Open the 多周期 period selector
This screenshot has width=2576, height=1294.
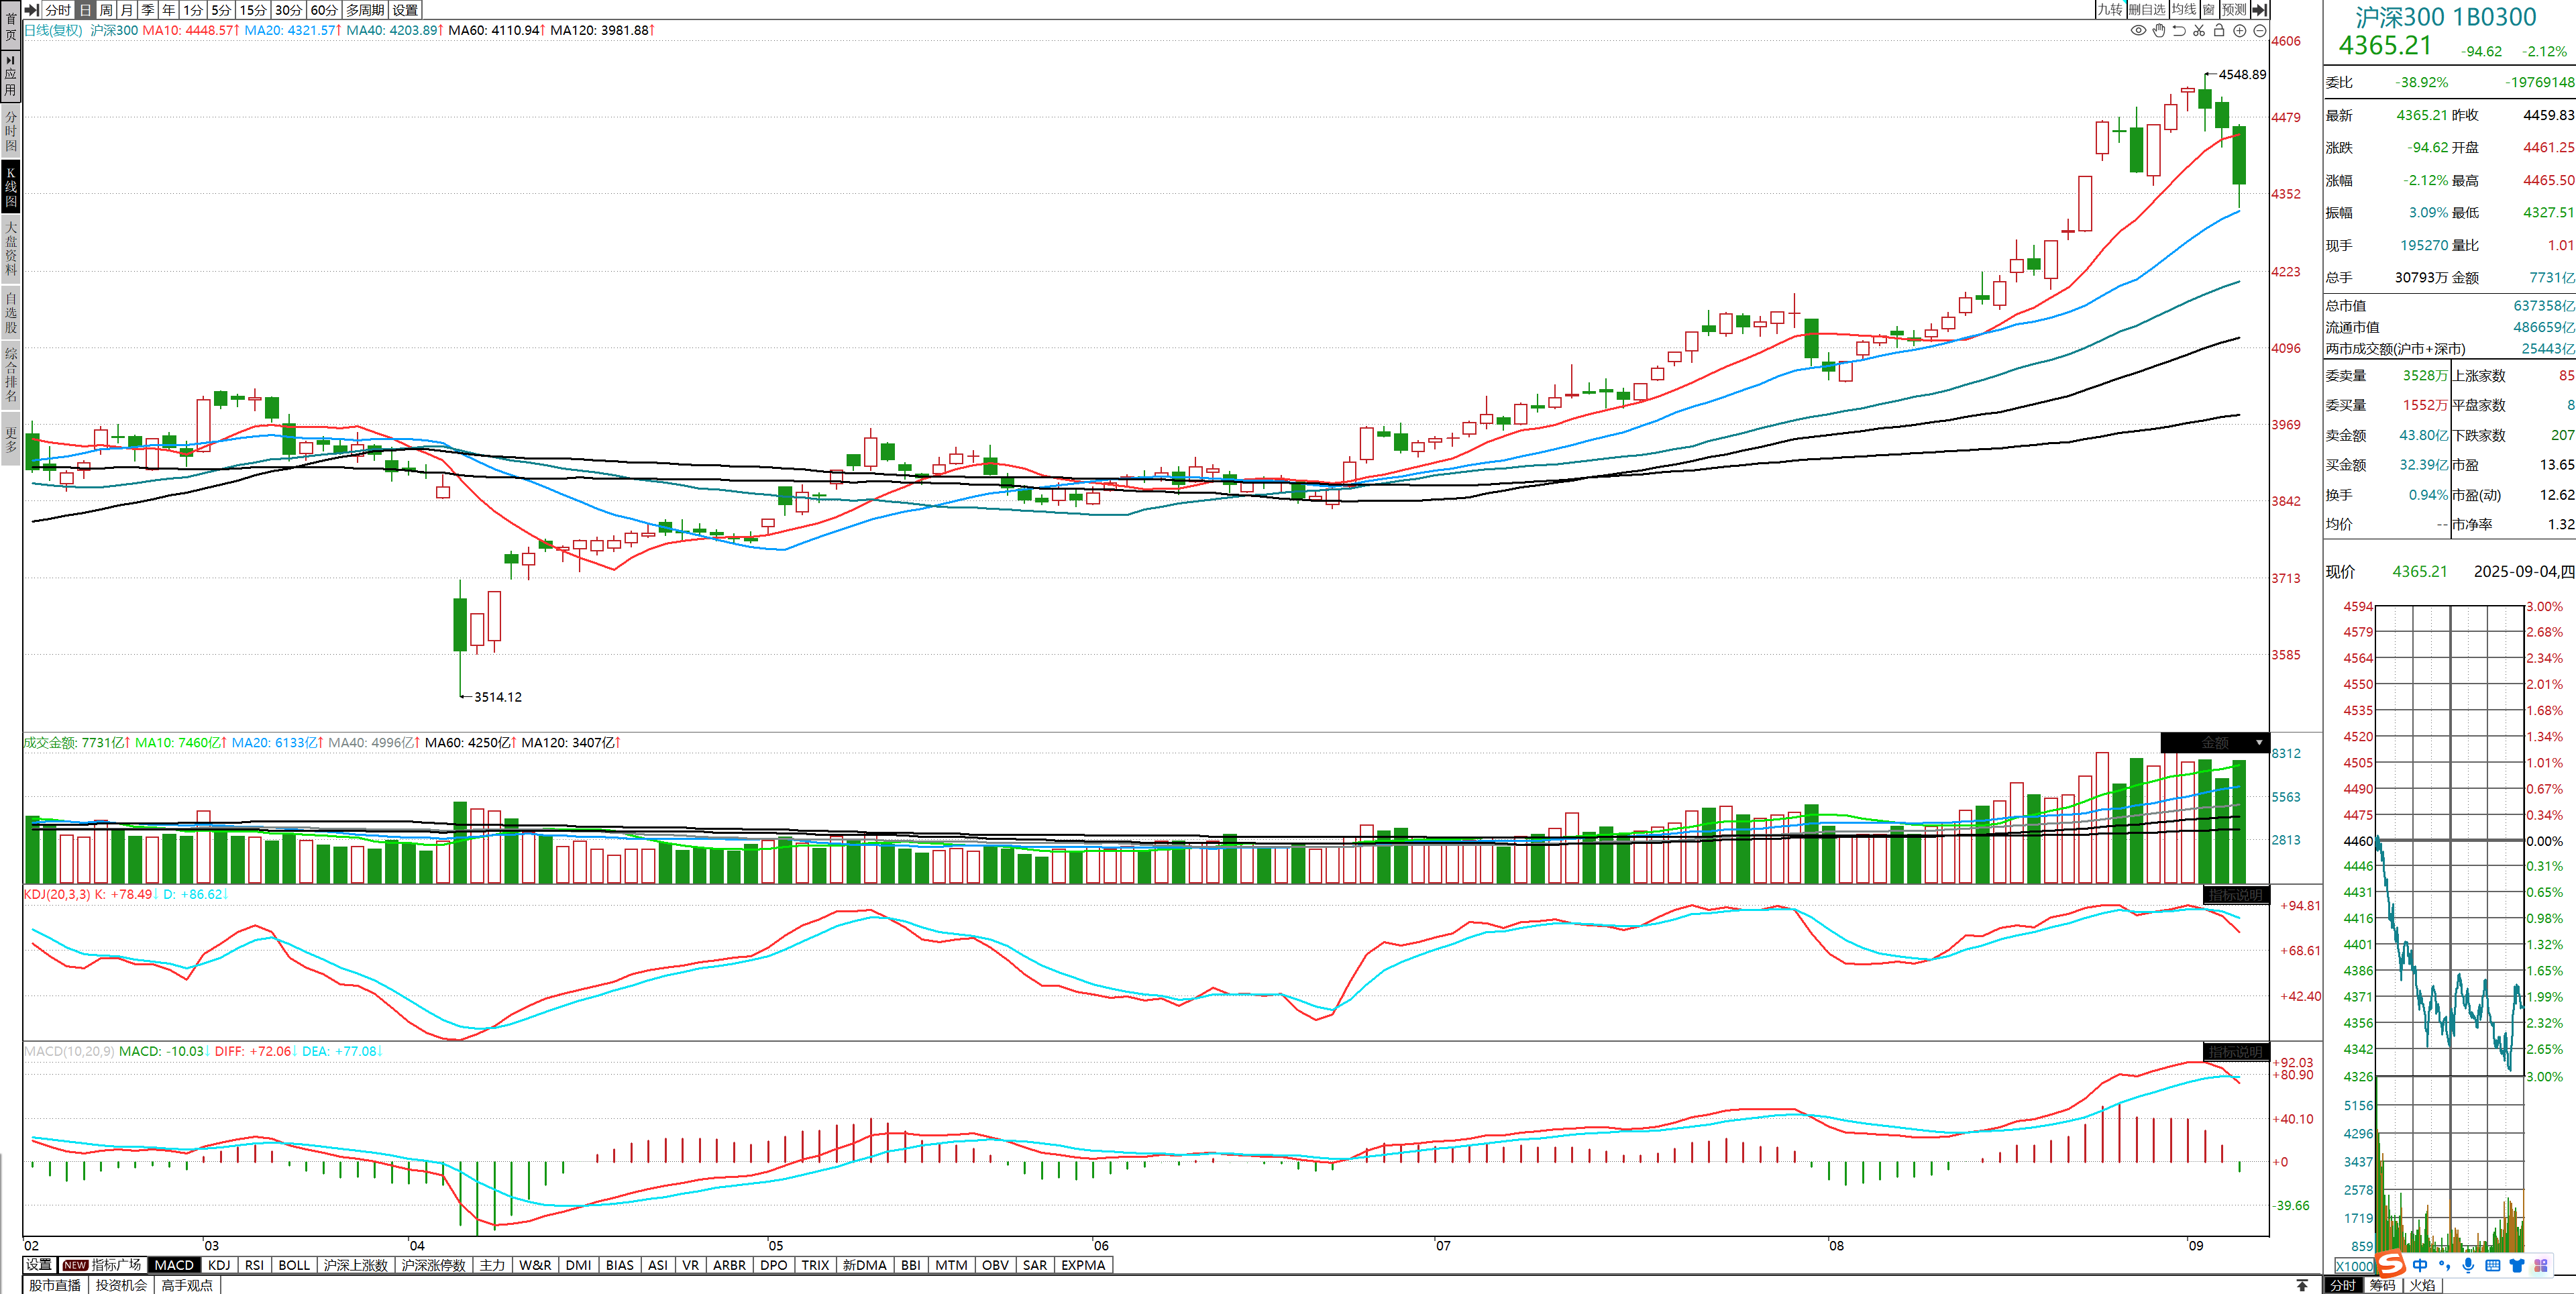365,9
